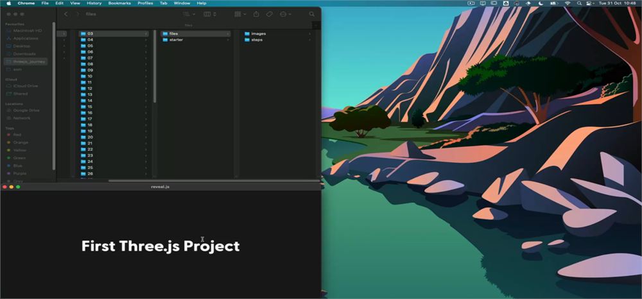Open the Profiles menu
This screenshot has height=299, width=642.
click(x=145, y=3)
